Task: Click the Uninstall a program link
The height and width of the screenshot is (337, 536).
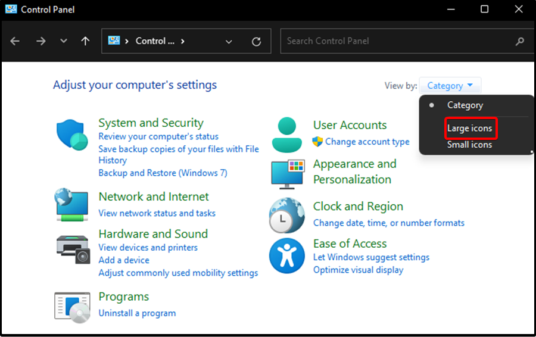Action: pyautogui.click(x=137, y=313)
